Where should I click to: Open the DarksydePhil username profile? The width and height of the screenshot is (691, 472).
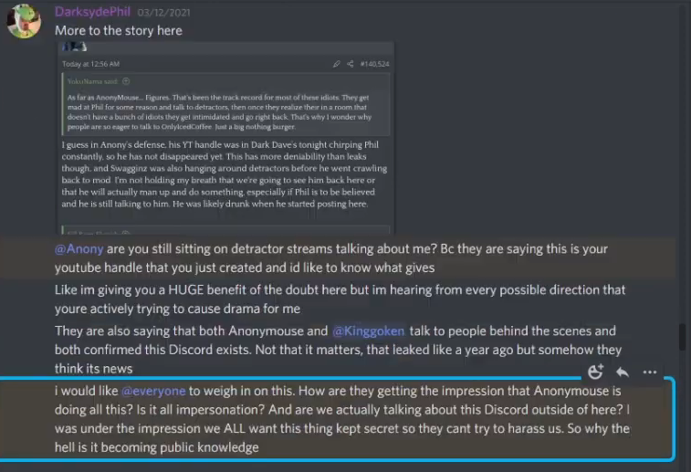pos(92,12)
